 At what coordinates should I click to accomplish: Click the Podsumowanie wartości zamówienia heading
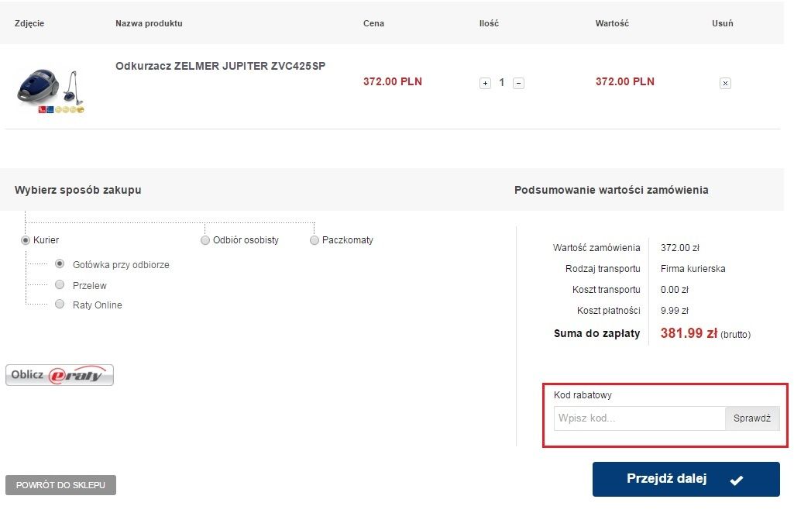[611, 190]
